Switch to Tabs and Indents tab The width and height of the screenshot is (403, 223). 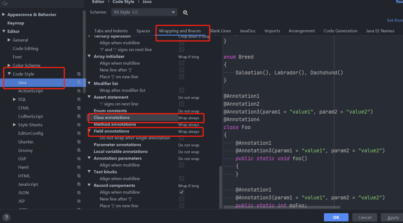[x=111, y=31]
